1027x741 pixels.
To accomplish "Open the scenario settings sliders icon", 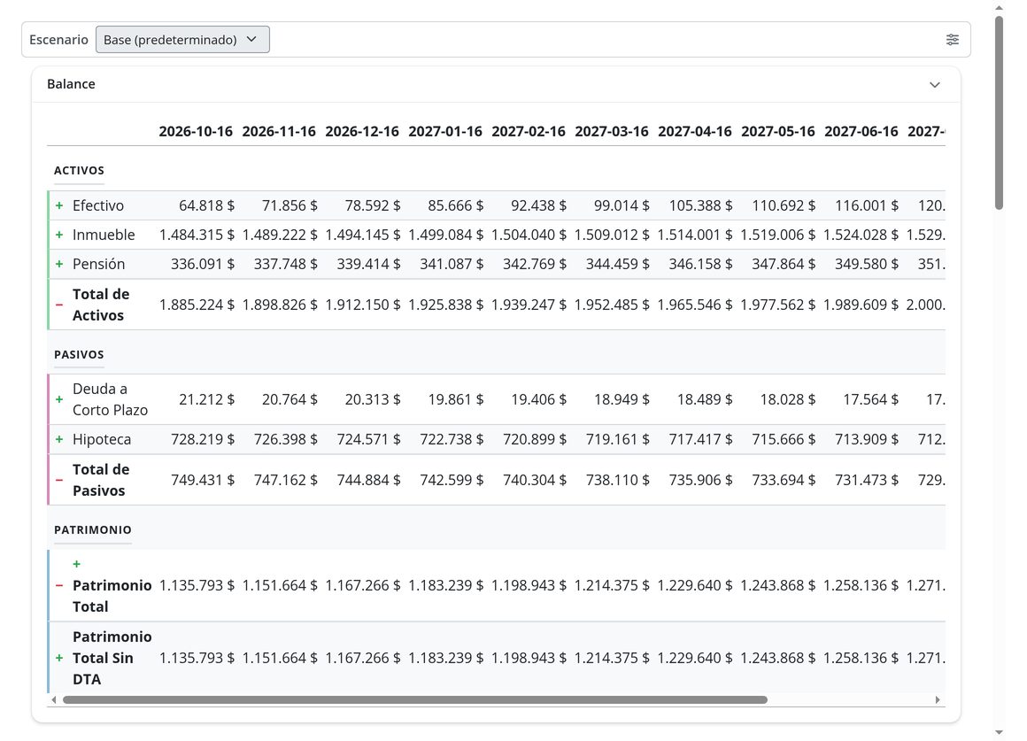I will click(953, 39).
